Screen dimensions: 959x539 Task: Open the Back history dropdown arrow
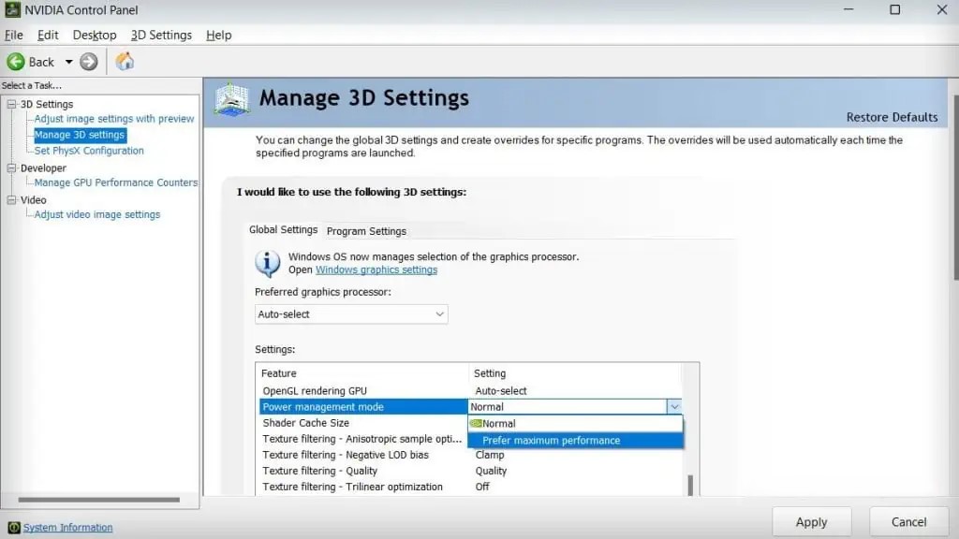coord(68,62)
